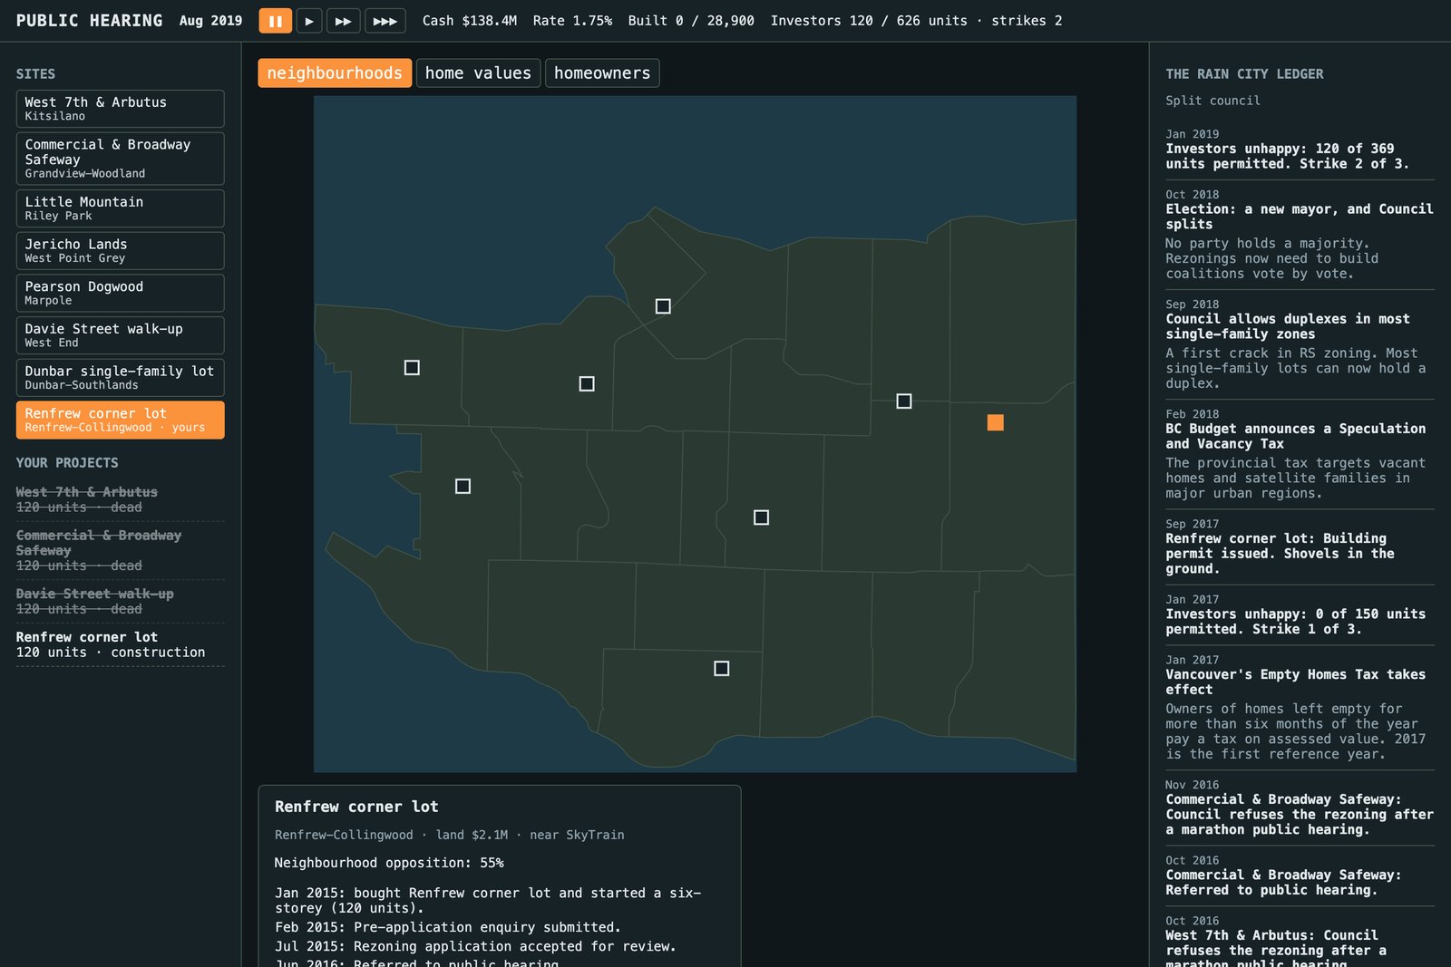Viewport: 1451px width, 967px height.
Task: Click the Marpole site marker on map
Action: (721, 669)
